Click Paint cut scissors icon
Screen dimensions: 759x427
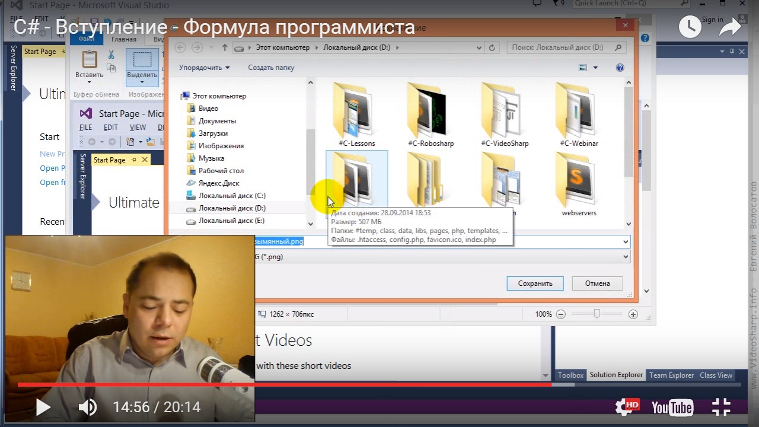pos(111,55)
